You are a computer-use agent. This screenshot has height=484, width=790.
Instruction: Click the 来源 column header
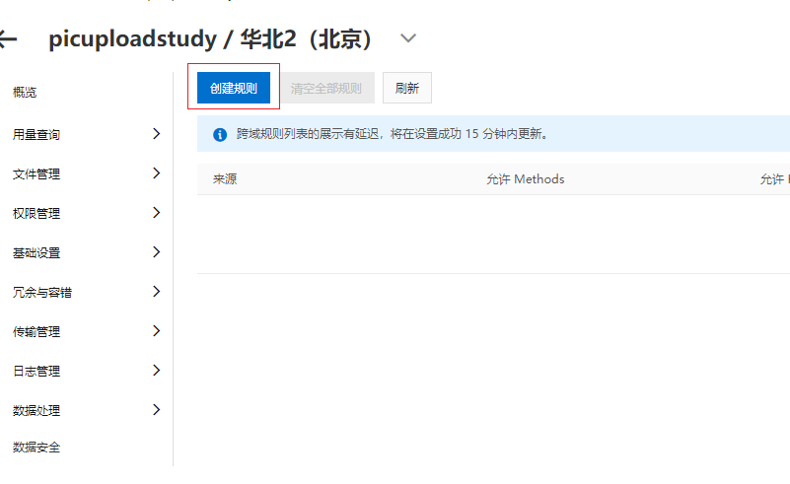tap(225, 179)
